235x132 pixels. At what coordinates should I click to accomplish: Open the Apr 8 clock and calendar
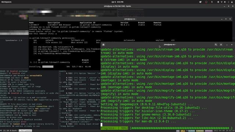click(x=117, y=2)
